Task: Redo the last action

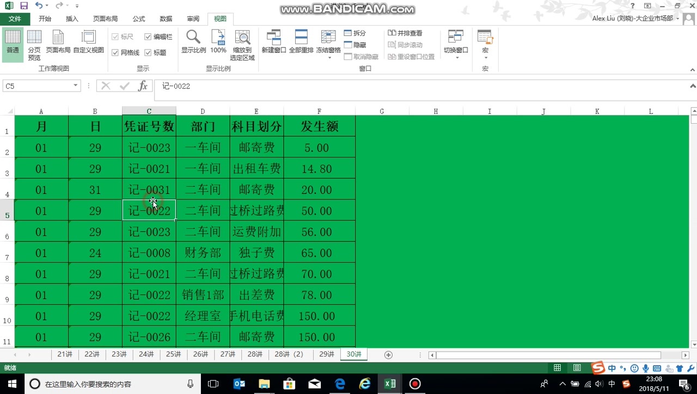Action: click(59, 5)
